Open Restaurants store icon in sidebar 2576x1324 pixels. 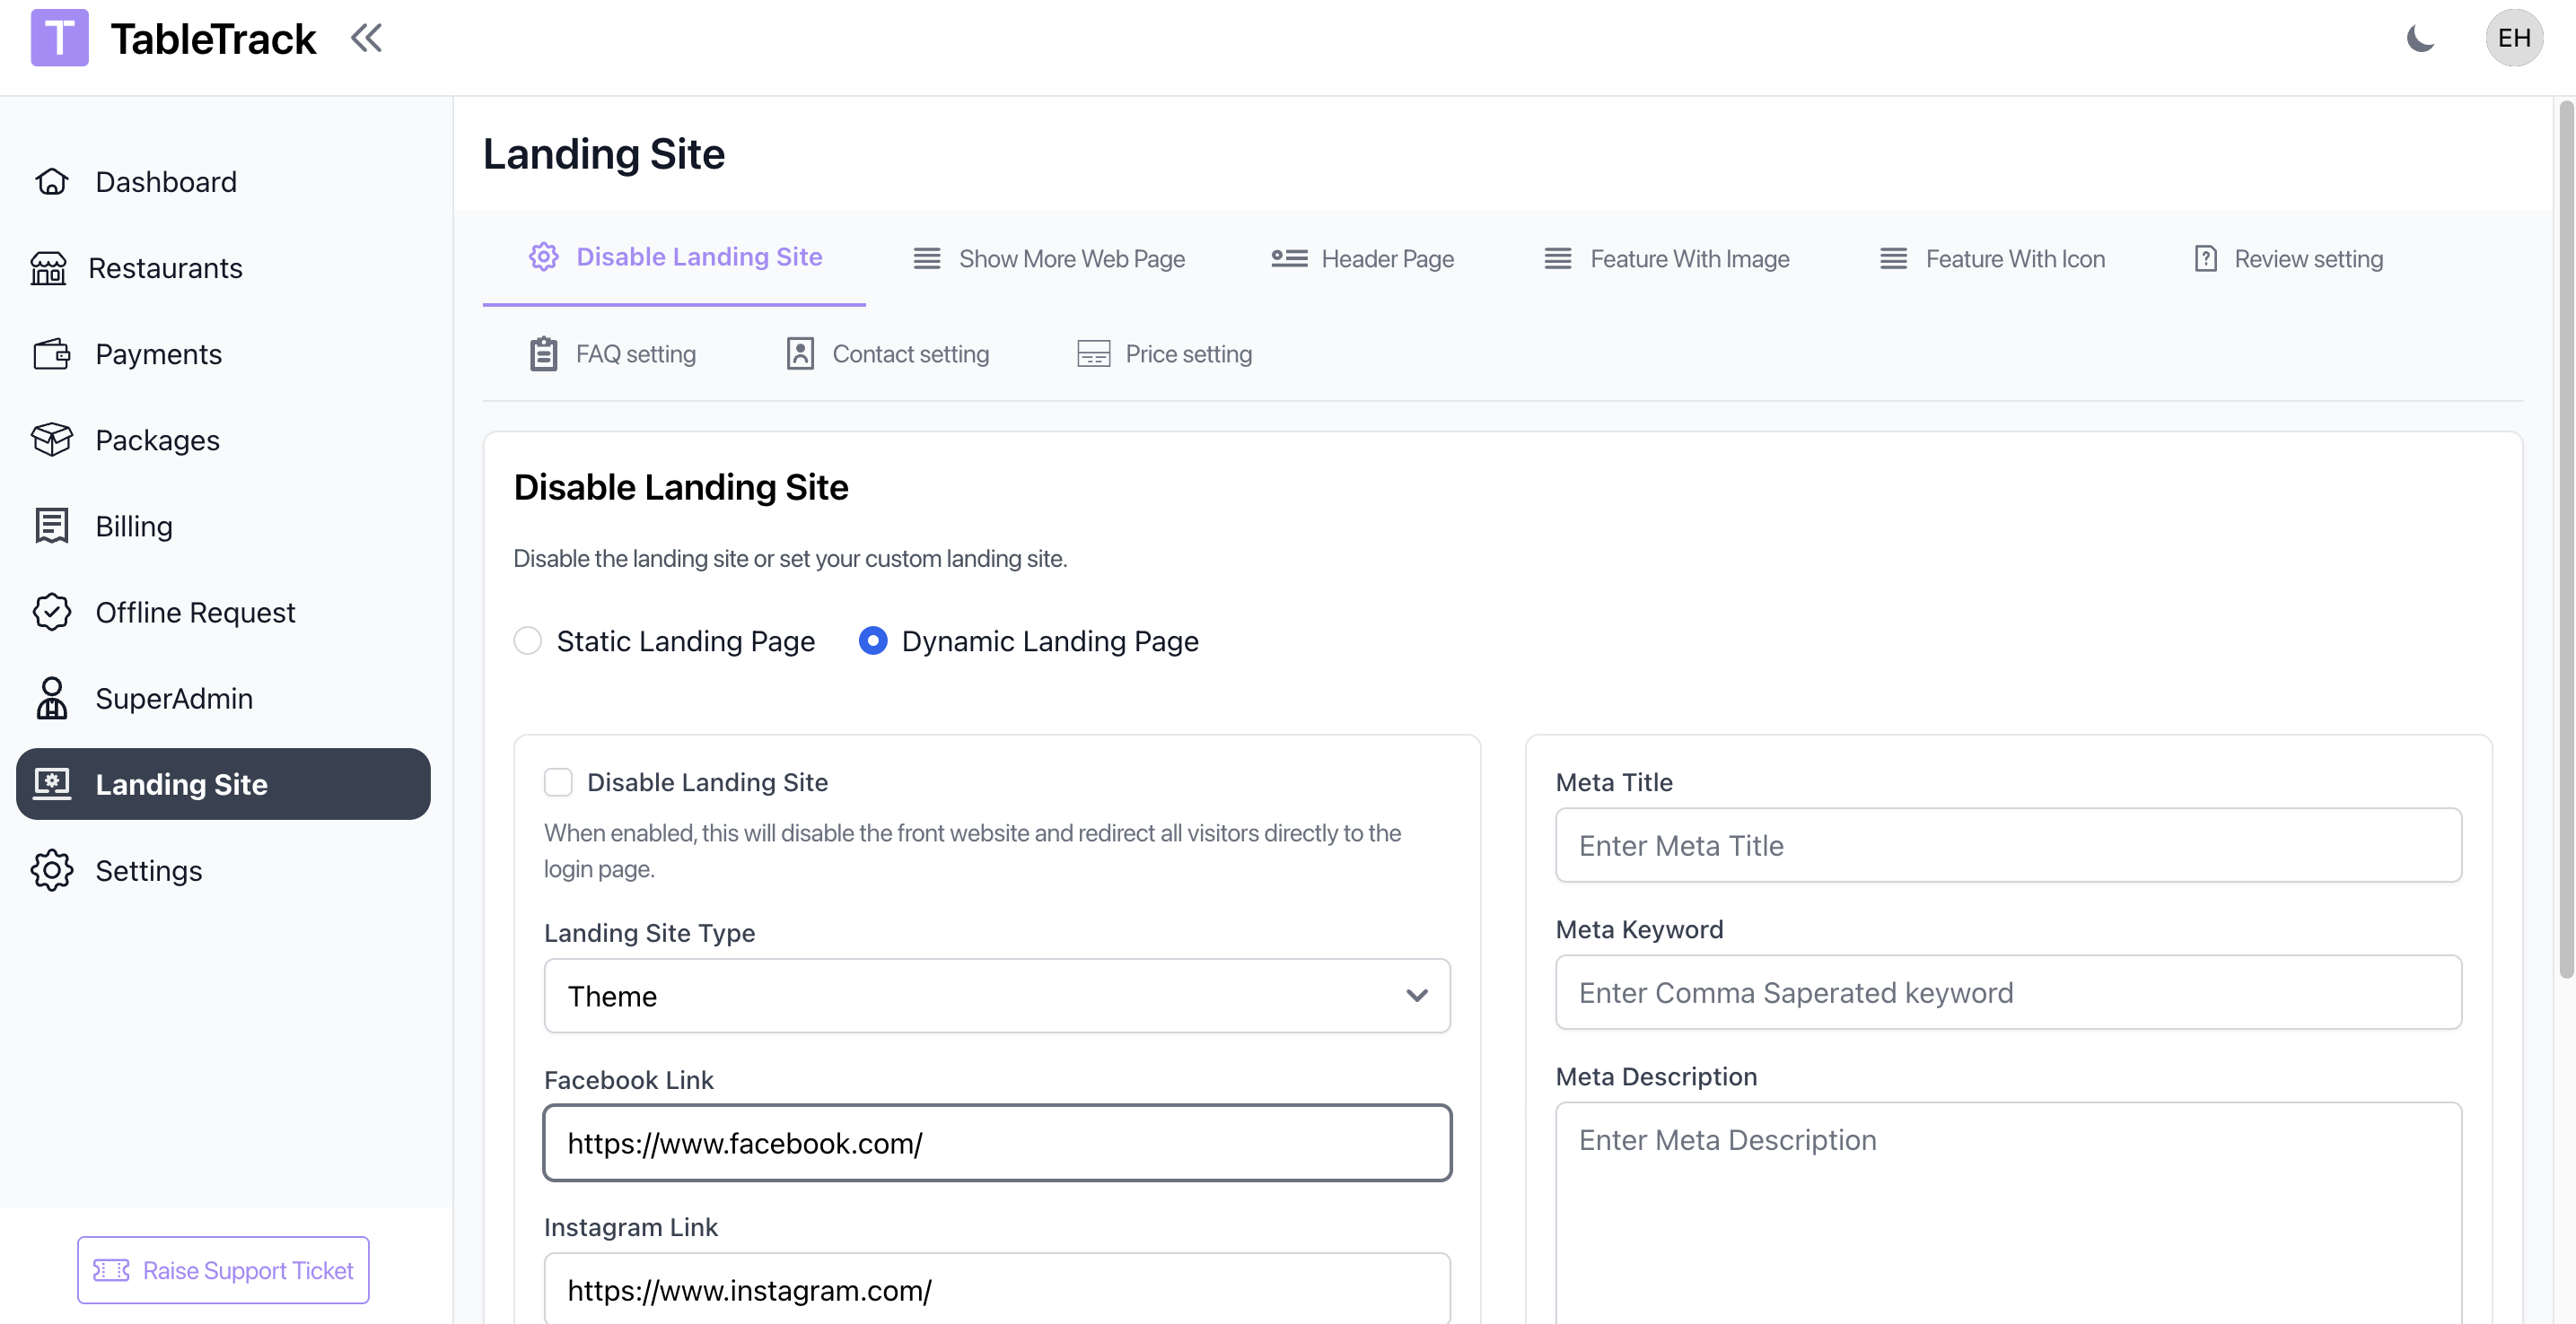point(48,268)
